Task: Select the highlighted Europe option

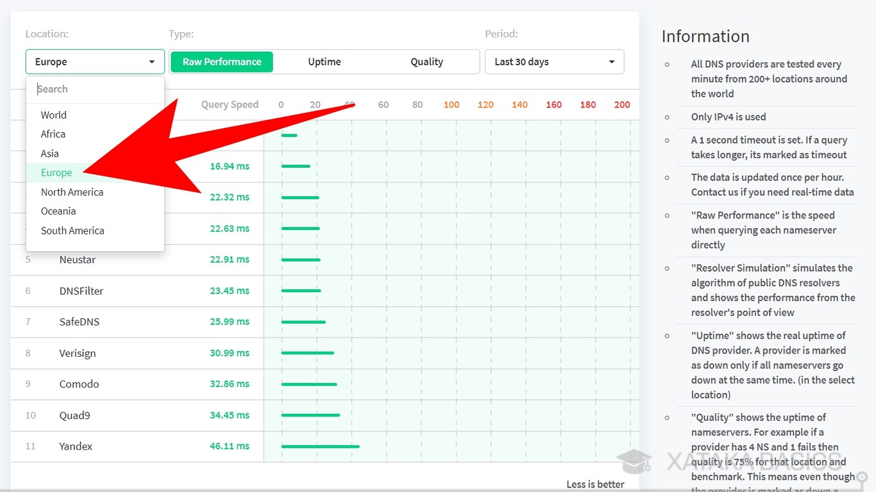Action: [x=56, y=173]
